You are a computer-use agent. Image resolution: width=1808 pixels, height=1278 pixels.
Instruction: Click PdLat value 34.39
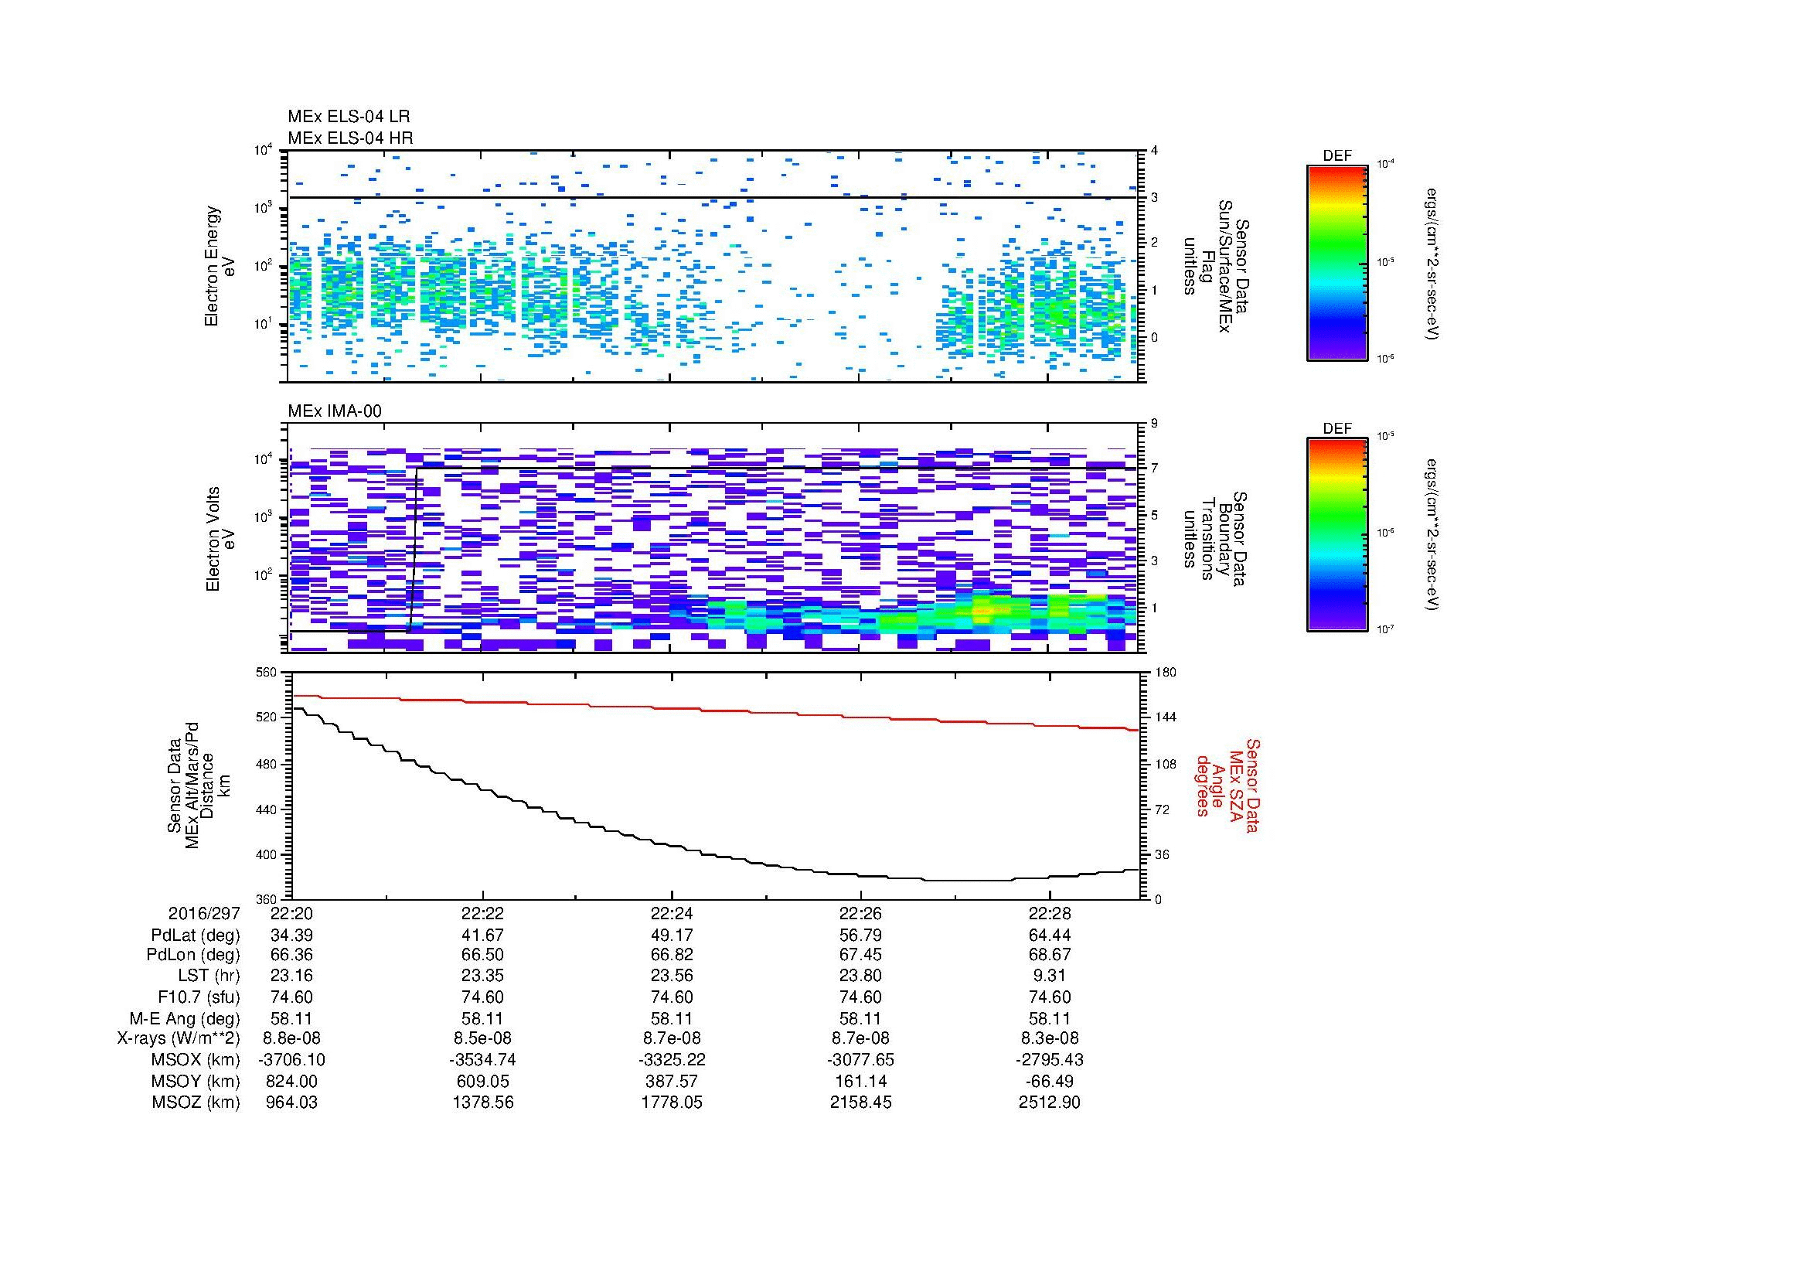pos(292,935)
